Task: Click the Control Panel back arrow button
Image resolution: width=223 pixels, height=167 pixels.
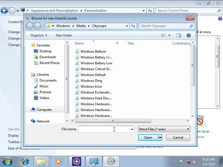Action: [x=4, y=11]
